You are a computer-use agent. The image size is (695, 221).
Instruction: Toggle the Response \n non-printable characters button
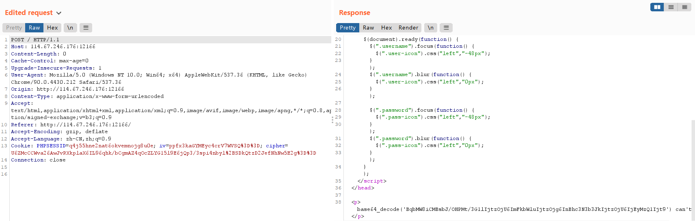431,28
